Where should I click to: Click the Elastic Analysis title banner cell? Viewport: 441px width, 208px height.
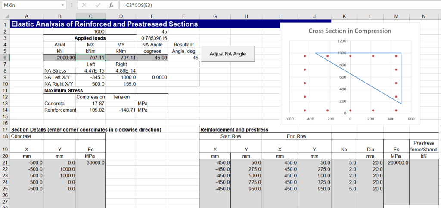point(103,24)
